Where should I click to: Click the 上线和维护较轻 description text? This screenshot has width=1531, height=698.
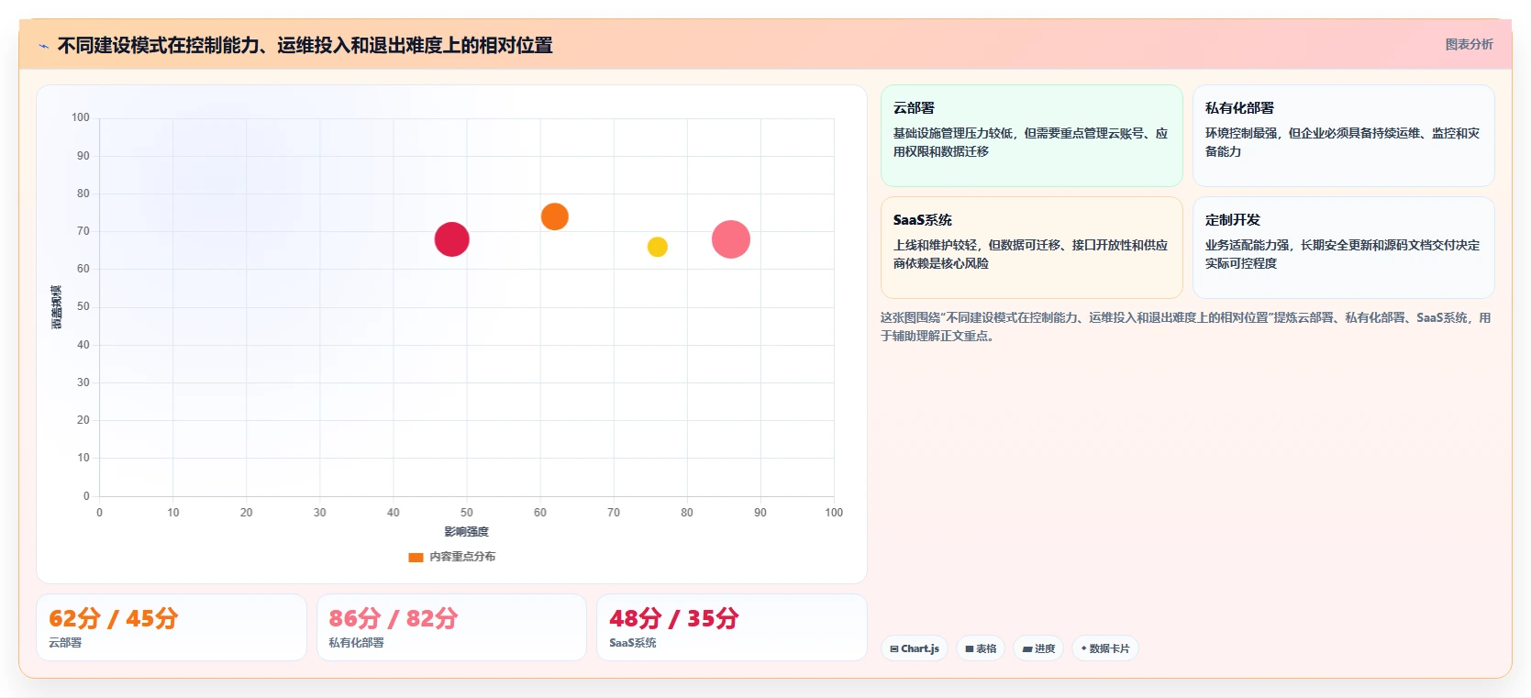click(x=1030, y=254)
